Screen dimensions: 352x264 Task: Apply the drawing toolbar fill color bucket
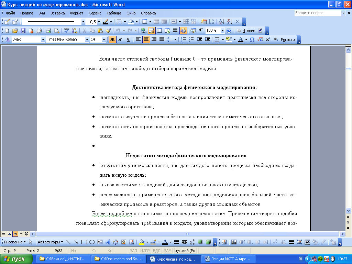coord(142,242)
